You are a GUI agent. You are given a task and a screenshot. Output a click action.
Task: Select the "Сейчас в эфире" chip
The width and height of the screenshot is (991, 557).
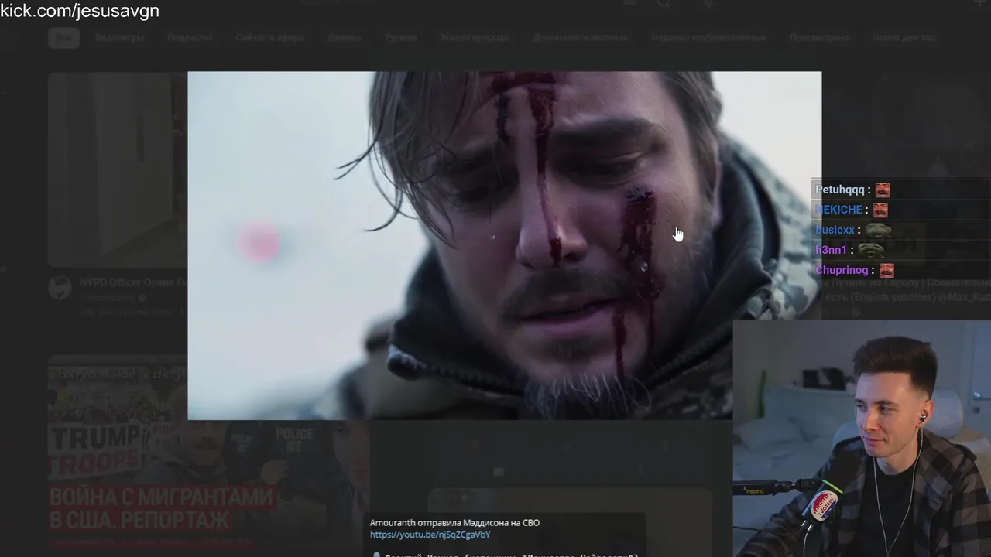pos(269,37)
